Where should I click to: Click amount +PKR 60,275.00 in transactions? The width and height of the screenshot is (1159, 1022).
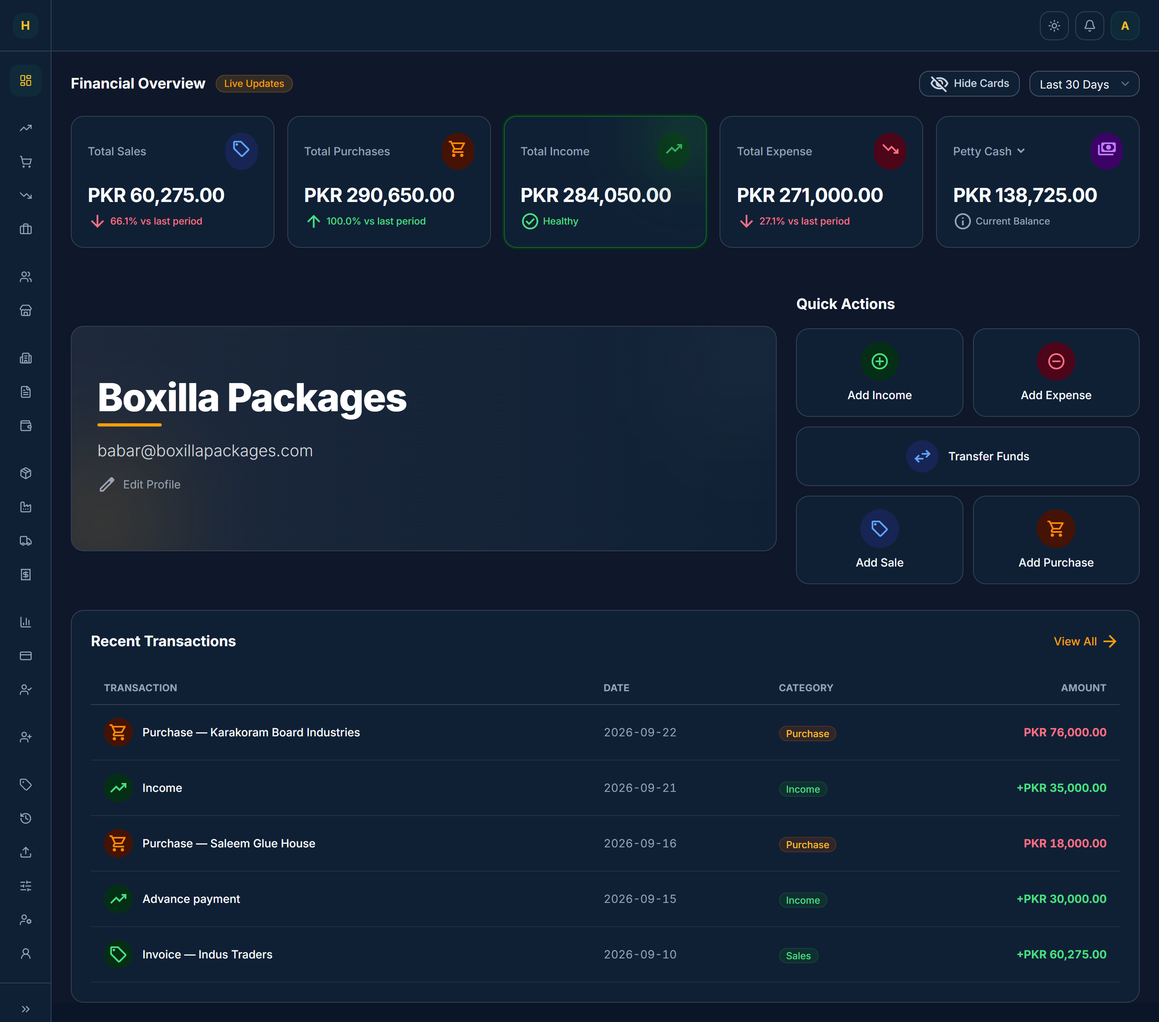[x=1061, y=954]
